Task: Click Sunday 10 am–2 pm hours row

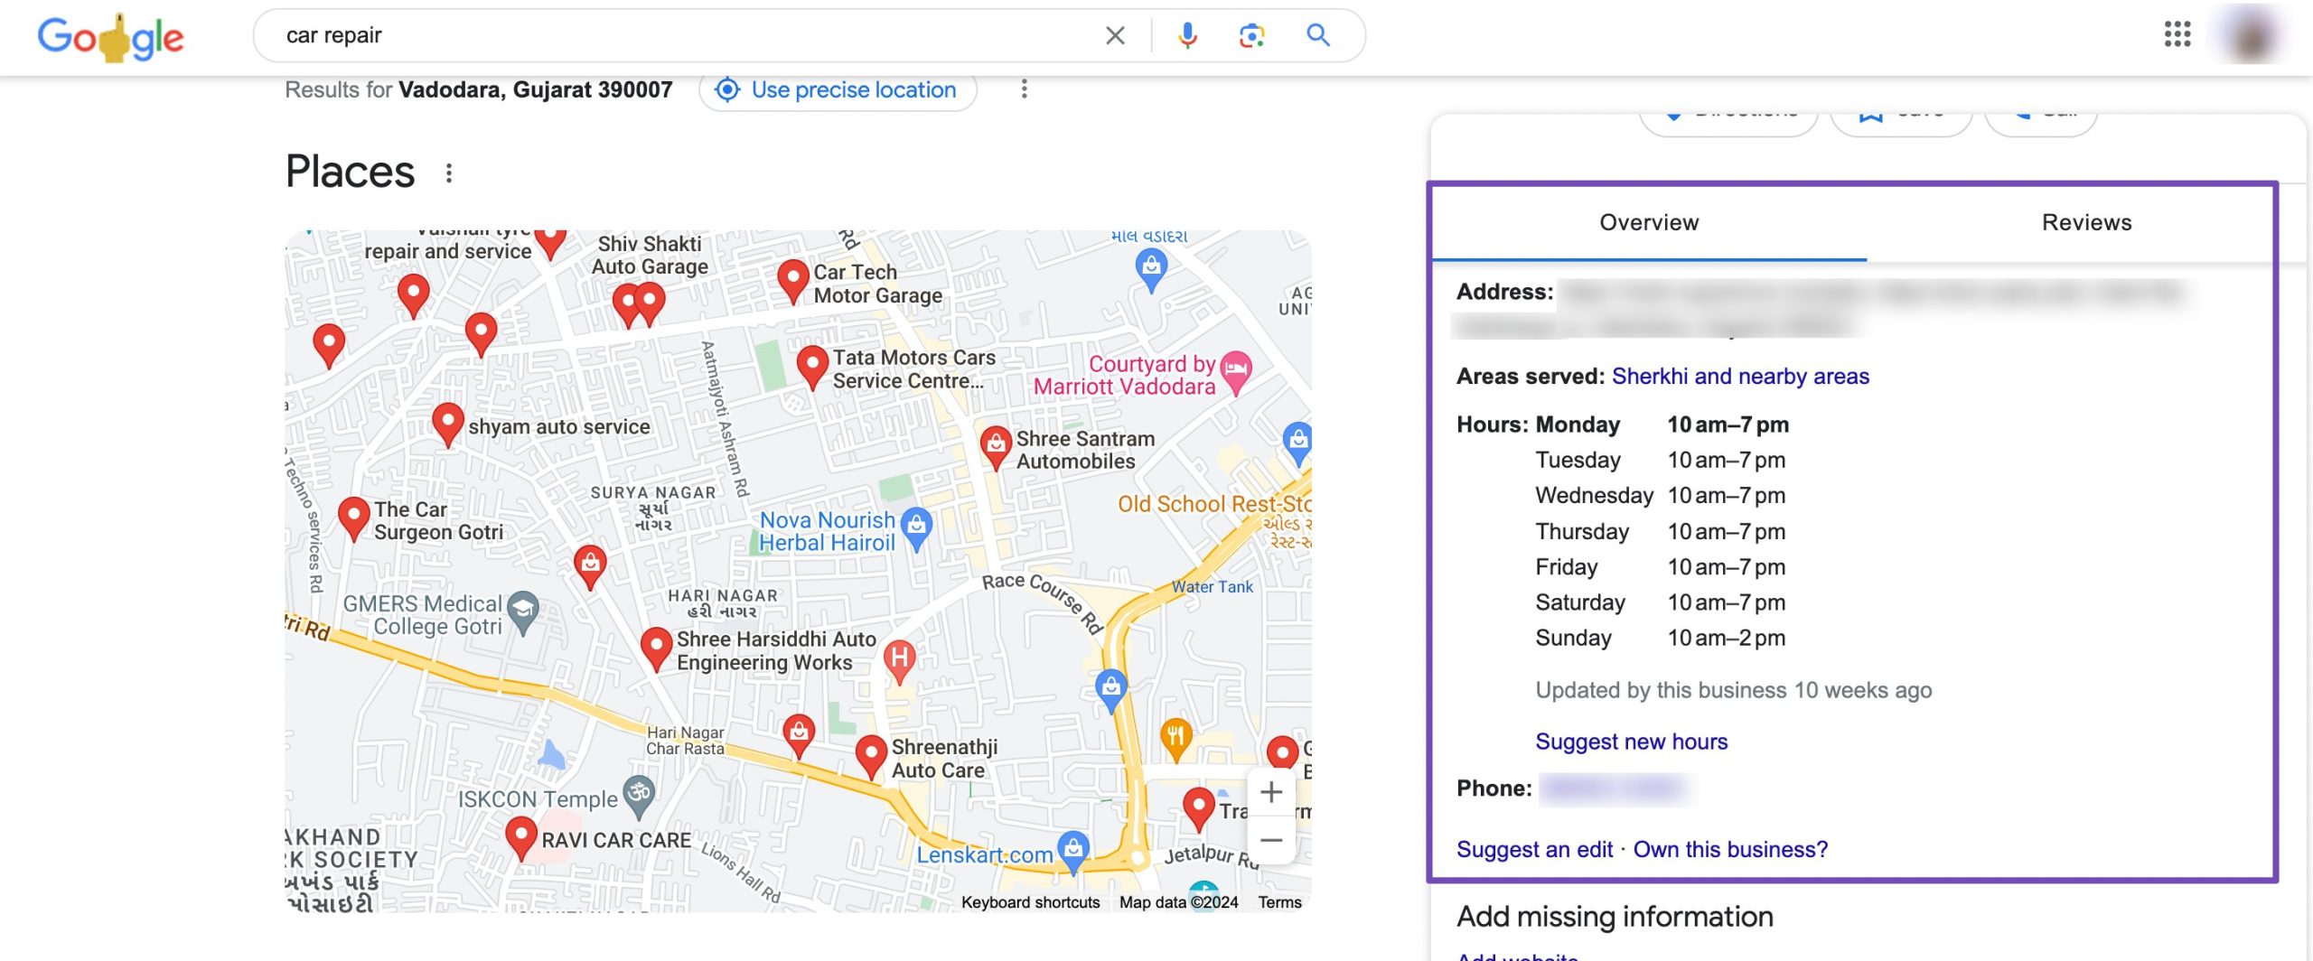Action: tap(1661, 638)
